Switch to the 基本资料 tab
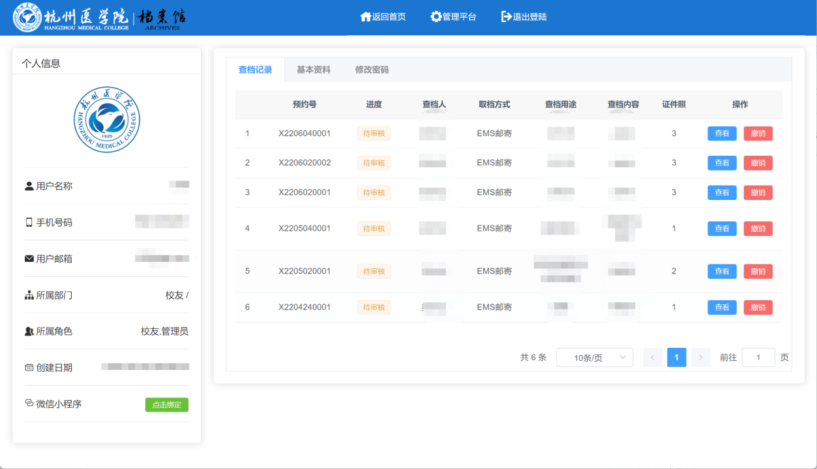 [x=314, y=70]
